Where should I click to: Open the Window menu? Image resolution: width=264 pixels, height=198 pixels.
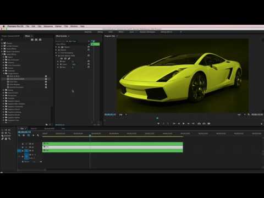click(74, 26)
